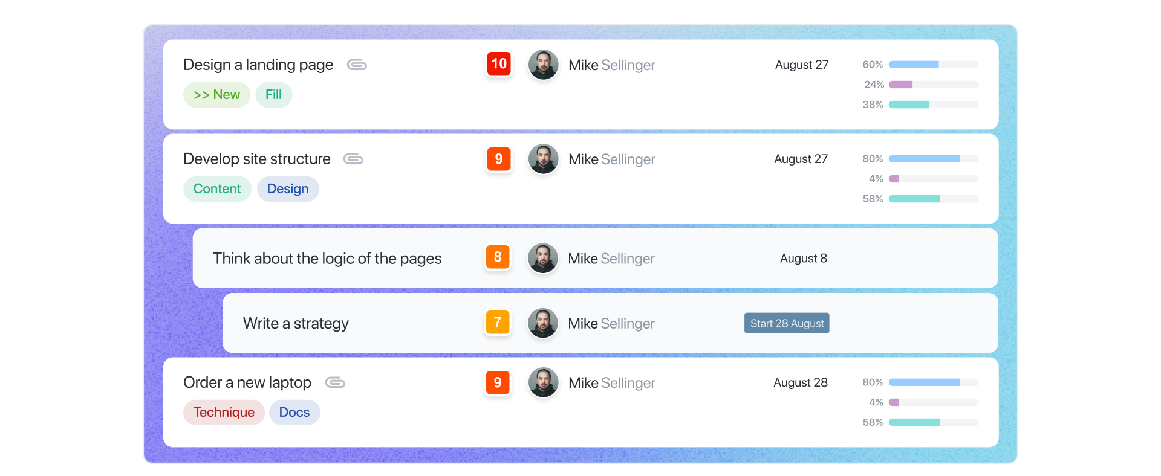This screenshot has width=1161, height=476.
Task: Toggle the New tag on Design a landing page
Action: (x=216, y=94)
